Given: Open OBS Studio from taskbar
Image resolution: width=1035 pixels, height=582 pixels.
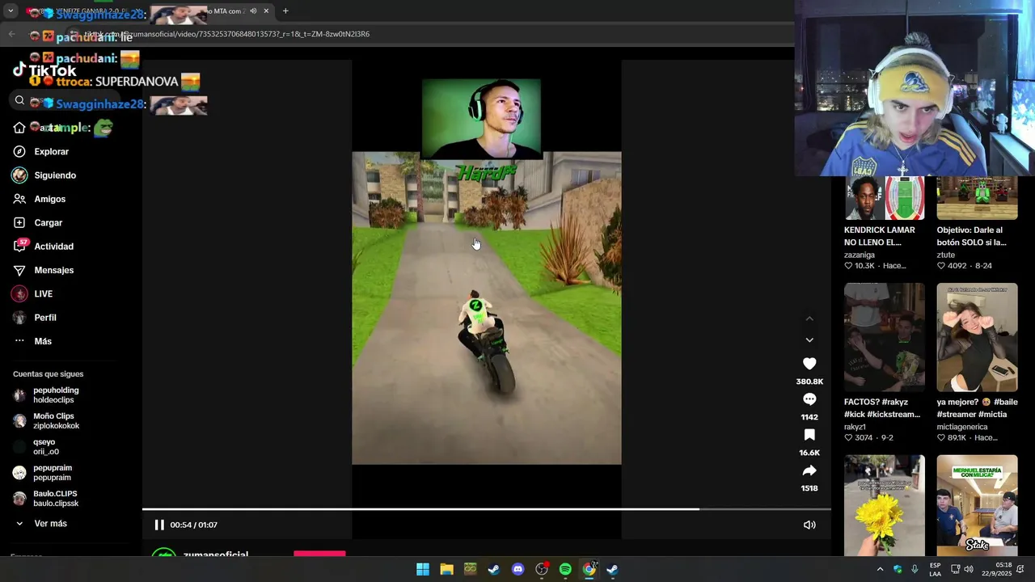Looking at the screenshot, I should click(542, 569).
